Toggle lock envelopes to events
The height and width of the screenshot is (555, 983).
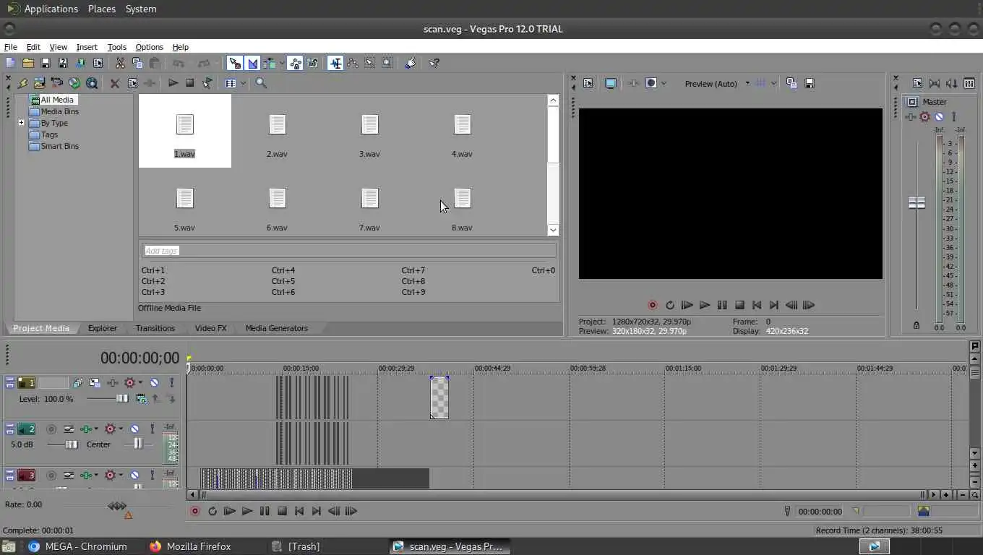(x=294, y=63)
